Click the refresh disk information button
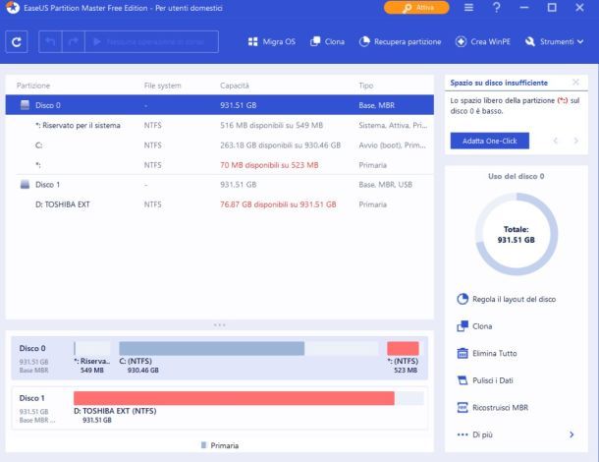Image resolution: width=599 pixels, height=462 pixels. click(17, 41)
